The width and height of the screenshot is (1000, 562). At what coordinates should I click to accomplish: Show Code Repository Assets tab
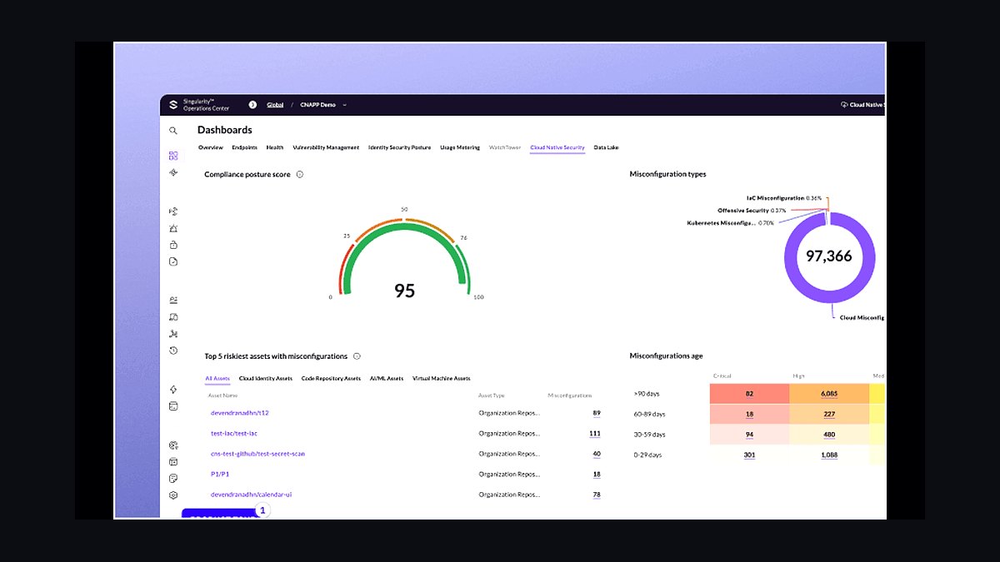331,378
